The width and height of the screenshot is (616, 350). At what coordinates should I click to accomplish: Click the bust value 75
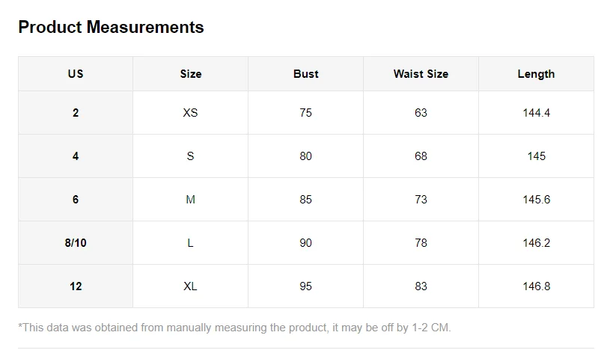(305, 113)
